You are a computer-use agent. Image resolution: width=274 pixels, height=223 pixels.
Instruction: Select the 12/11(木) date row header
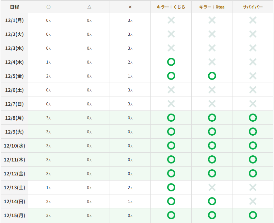coord(15,160)
